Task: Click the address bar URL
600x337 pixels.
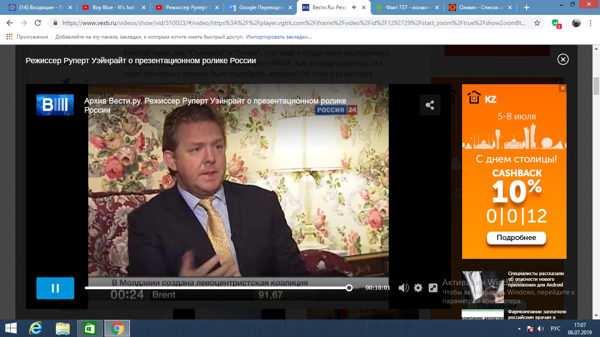Action: coord(294,23)
